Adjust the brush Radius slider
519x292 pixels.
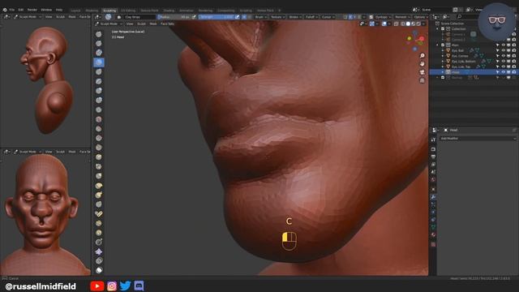[174, 17]
